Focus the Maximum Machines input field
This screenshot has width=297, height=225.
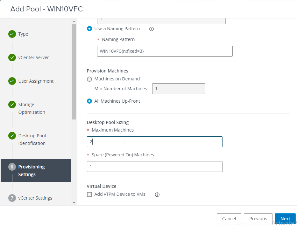coord(155,142)
